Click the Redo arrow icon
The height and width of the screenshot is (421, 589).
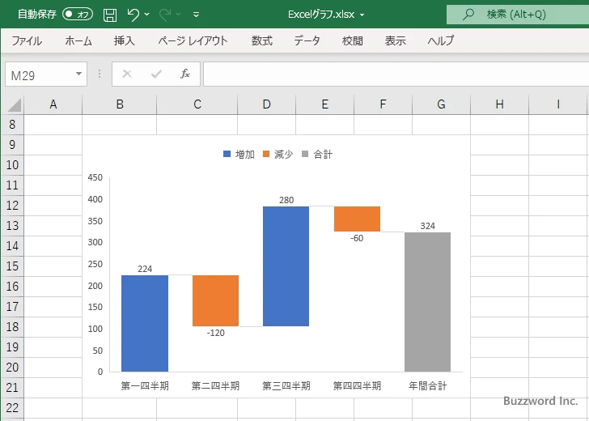coord(165,15)
